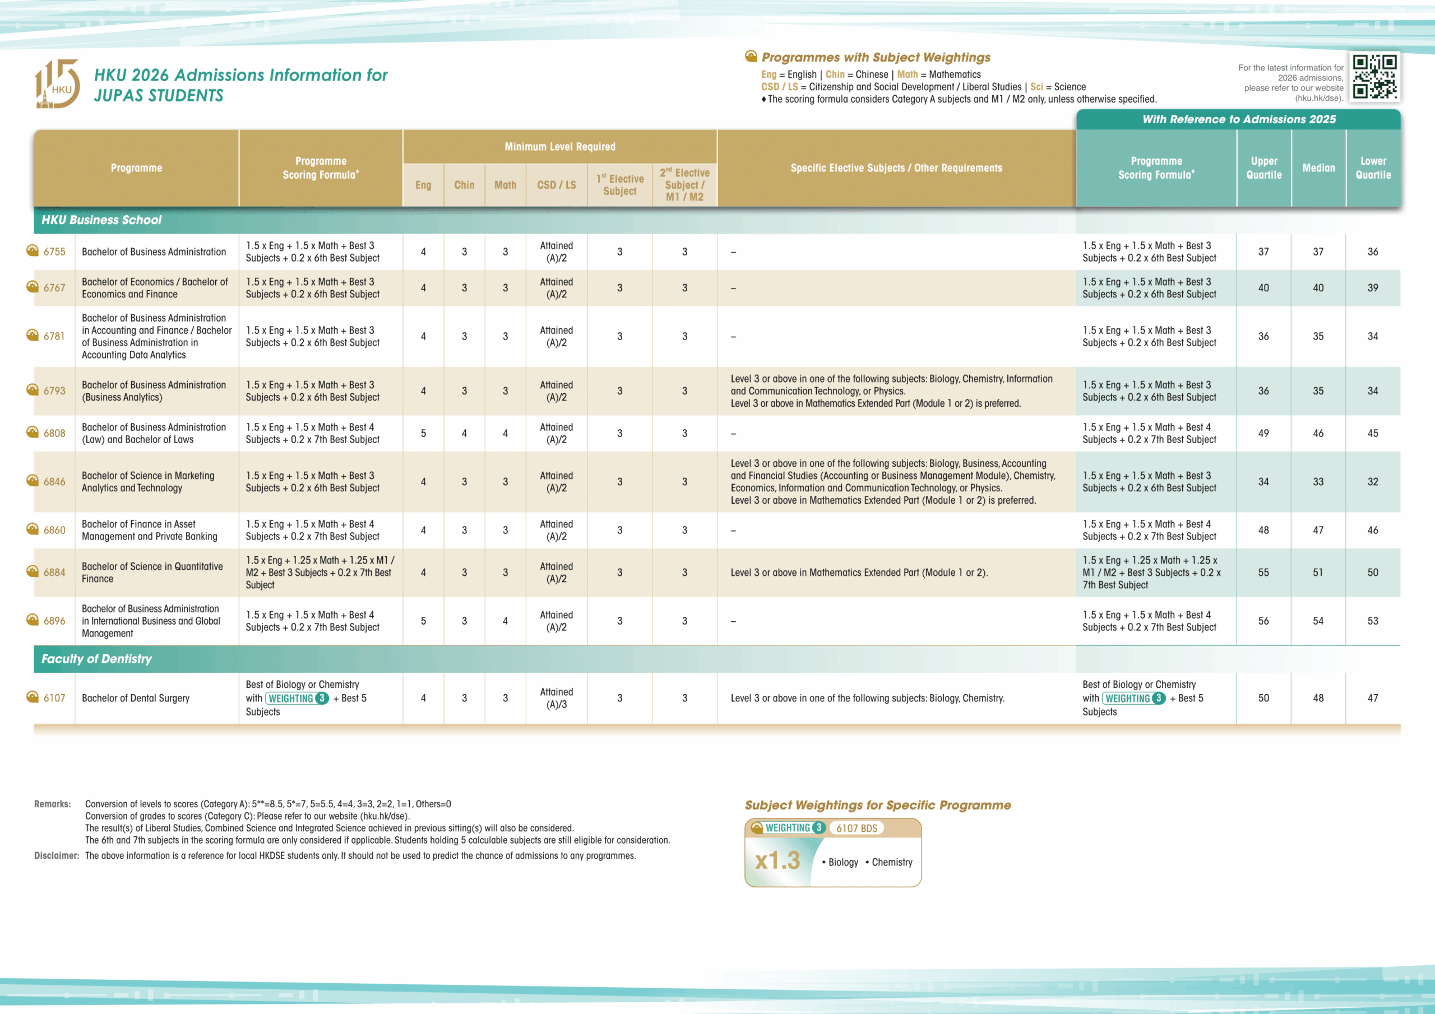The height and width of the screenshot is (1014, 1435).
Task: Click the Median column header
Action: pyautogui.click(x=1318, y=168)
